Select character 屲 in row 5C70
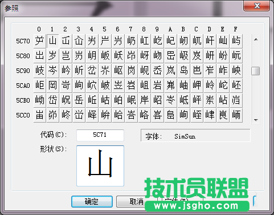274x215 pixels. [66, 41]
